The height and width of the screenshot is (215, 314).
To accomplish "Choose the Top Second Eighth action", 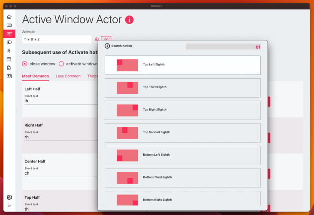I will tap(183, 133).
